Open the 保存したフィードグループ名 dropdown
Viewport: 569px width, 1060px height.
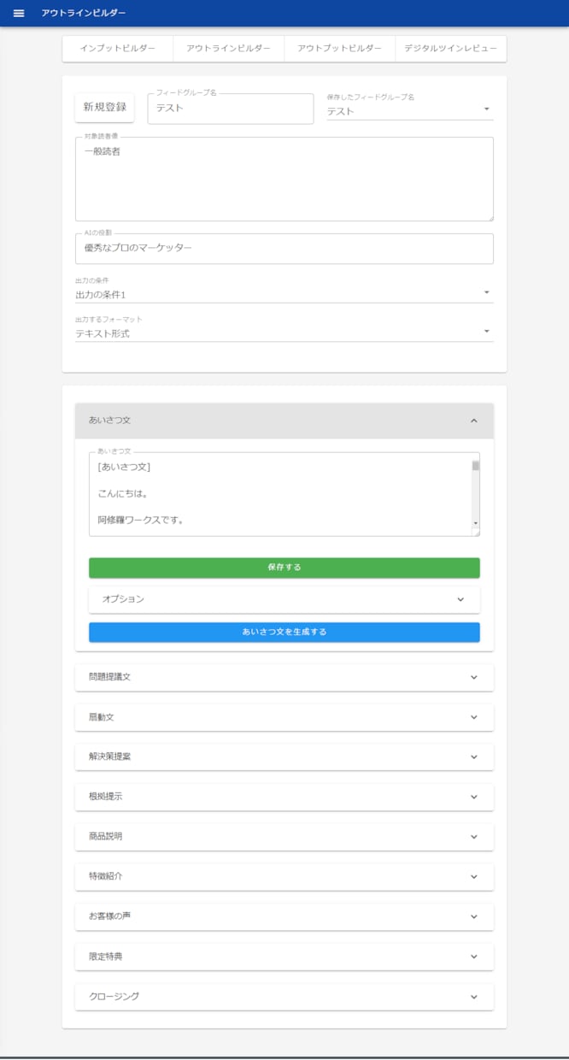[x=410, y=111]
